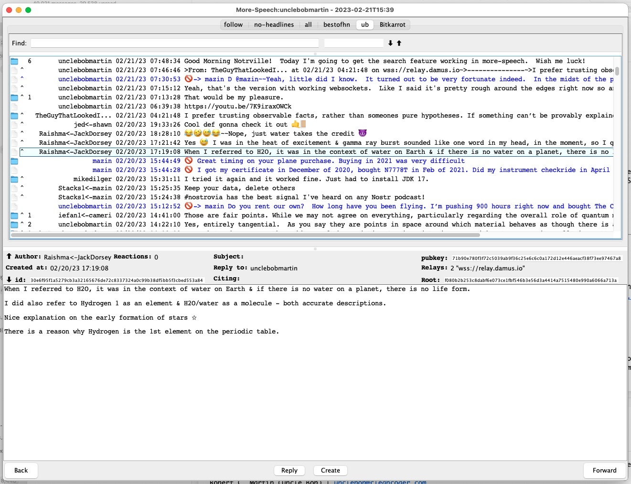Screen dimensions: 631x484
Task: Click the id value 30e6f95f1a5279cb...
Action: tap(117, 280)
